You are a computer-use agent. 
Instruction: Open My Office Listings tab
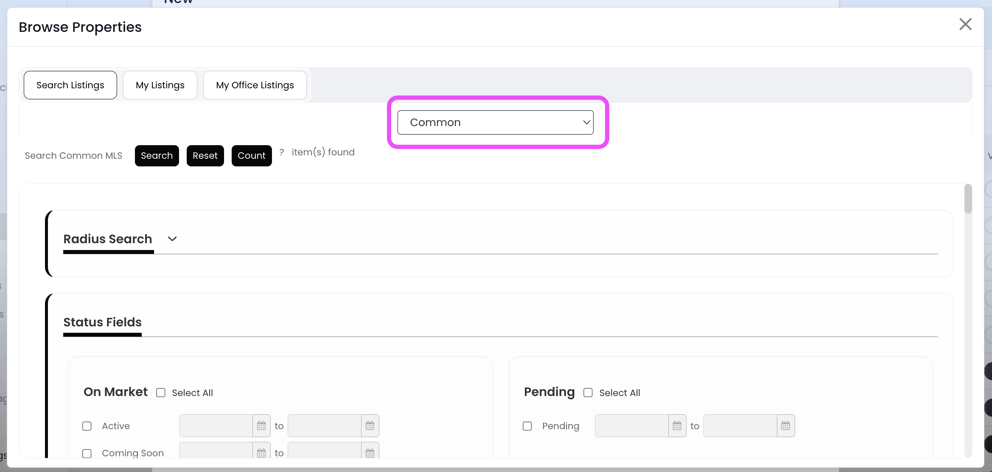[x=255, y=85]
